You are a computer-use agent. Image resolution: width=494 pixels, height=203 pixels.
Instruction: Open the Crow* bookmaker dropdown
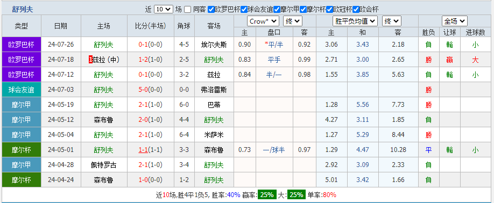[x=263, y=21]
